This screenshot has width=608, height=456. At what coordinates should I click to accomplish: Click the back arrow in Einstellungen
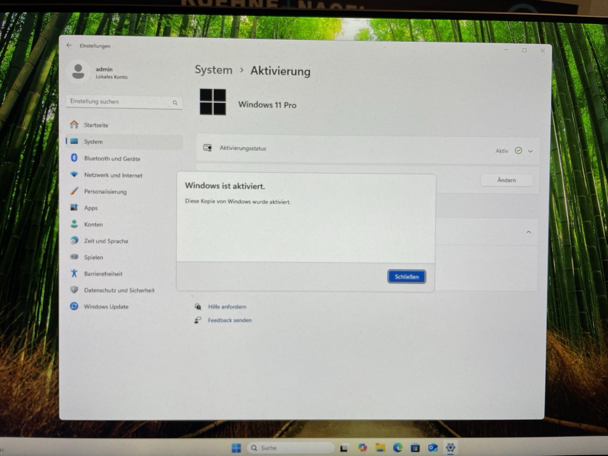click(69, 45)
